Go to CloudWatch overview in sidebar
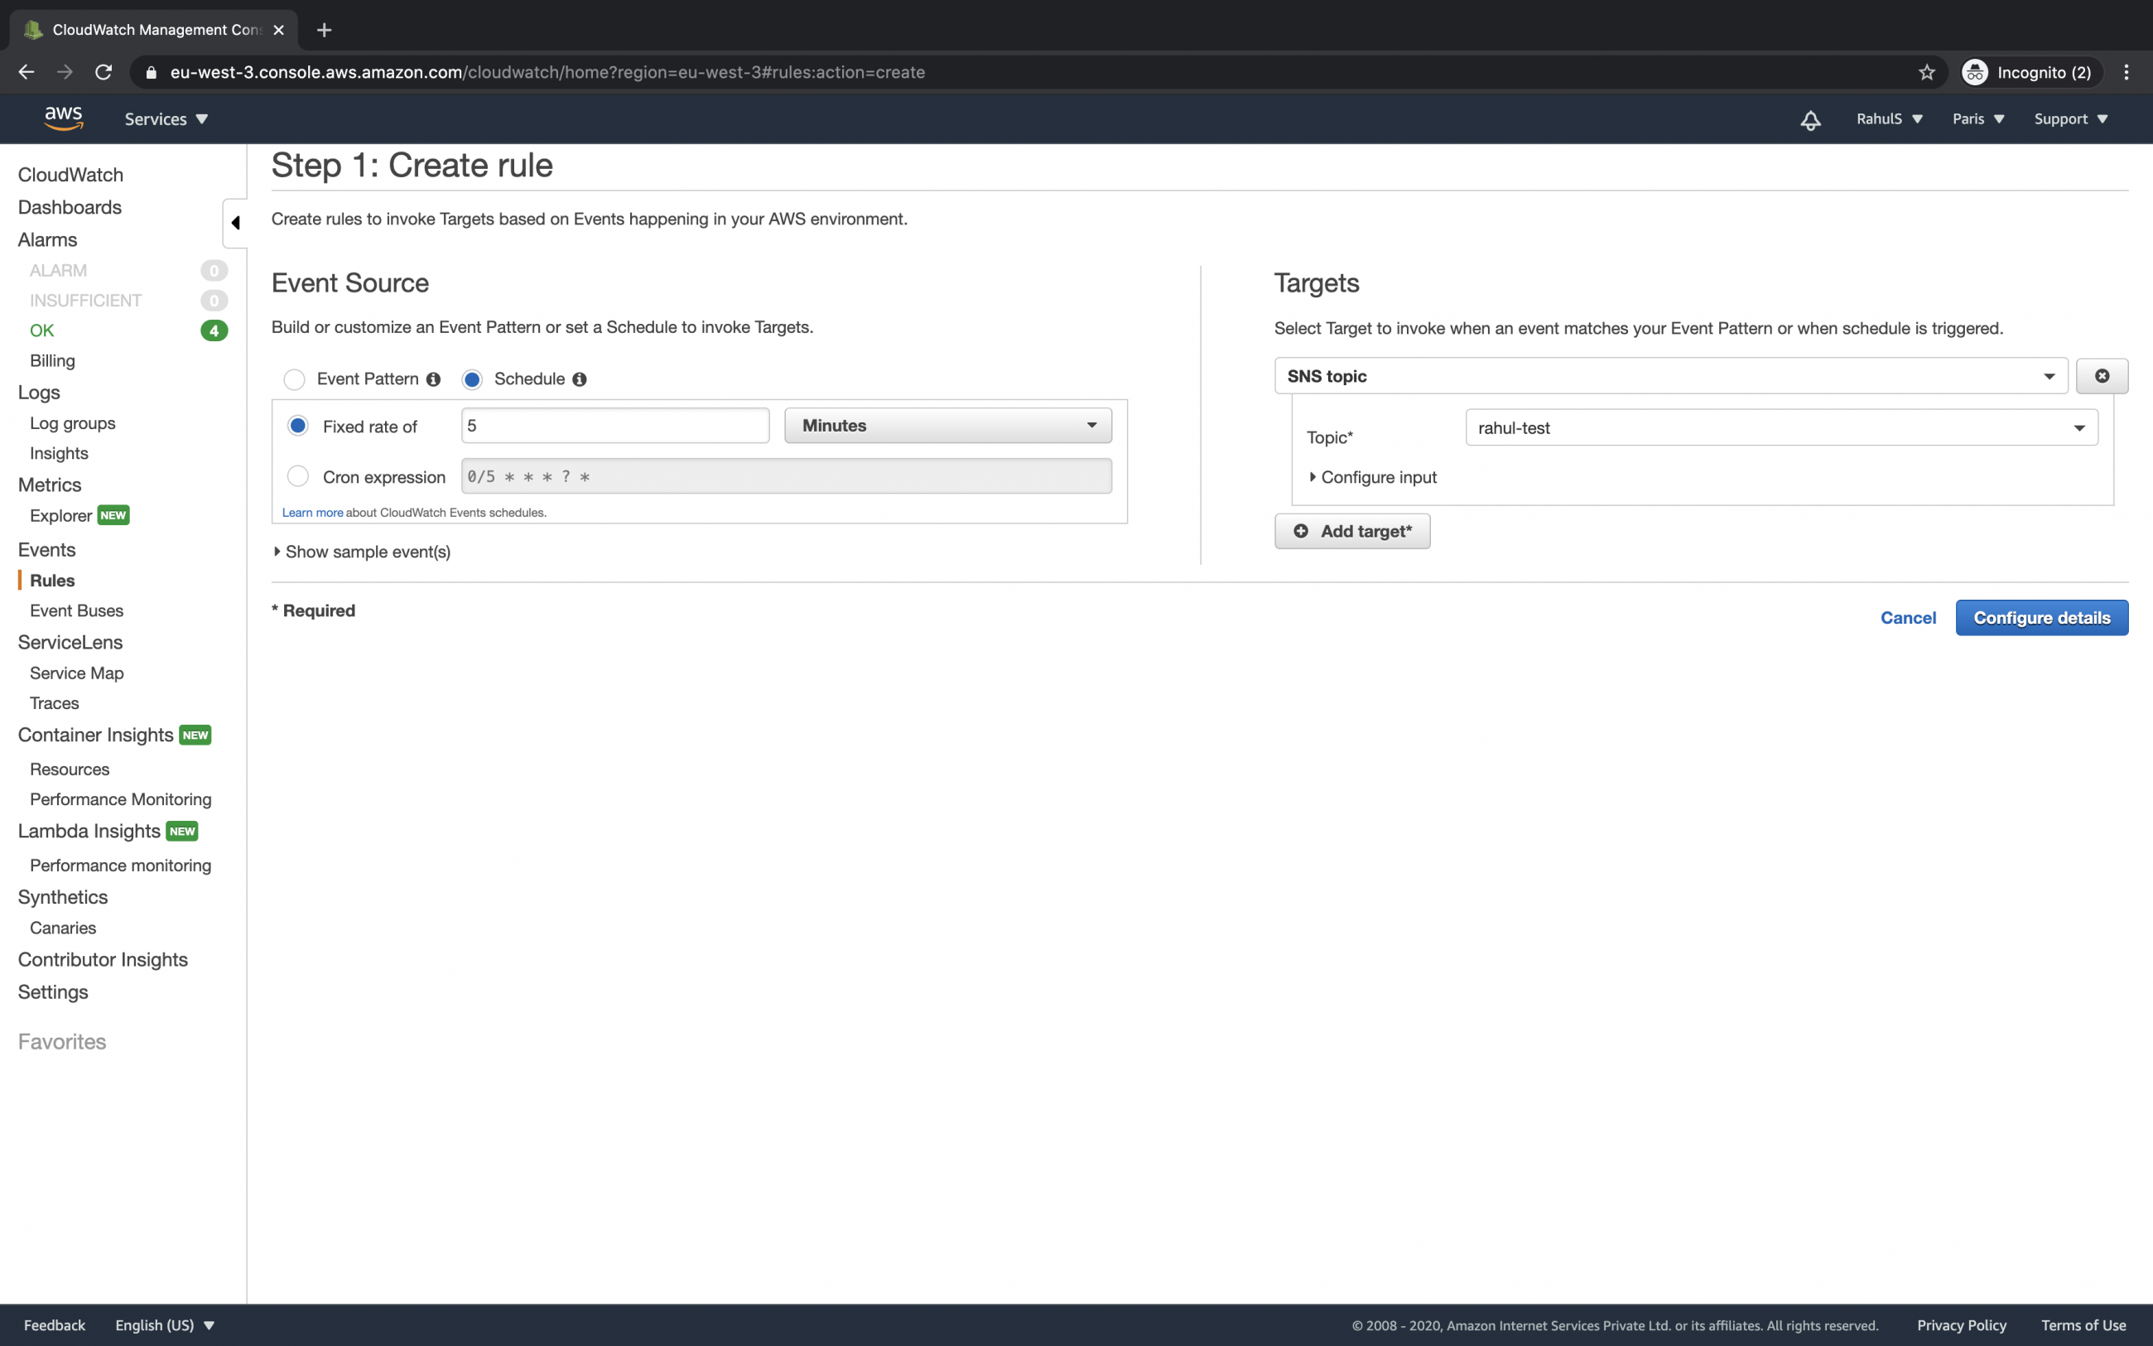Screen dimensions: 2153x1346 point(70,175)
